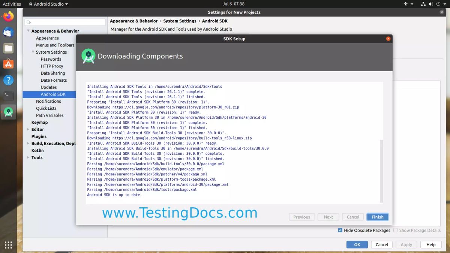Open the Terminal dock icon
The width and height of the screenshot is (450, 253).
pos(8,96)
